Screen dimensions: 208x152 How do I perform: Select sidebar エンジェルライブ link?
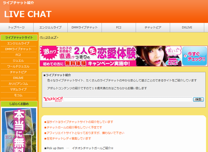(18, 43)
